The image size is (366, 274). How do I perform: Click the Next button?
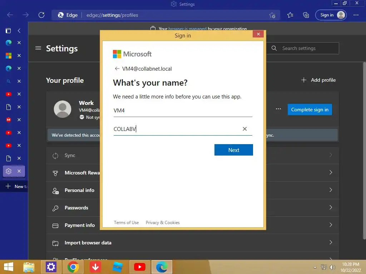(234, 150)
